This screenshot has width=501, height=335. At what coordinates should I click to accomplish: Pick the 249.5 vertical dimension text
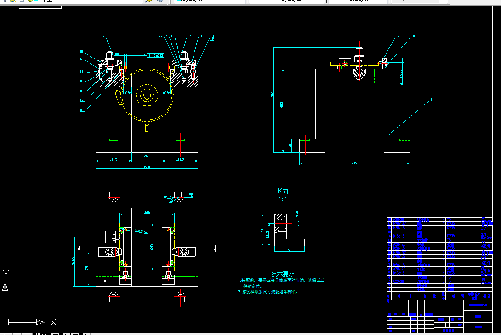pyautogui.click(x=73, y=261)
